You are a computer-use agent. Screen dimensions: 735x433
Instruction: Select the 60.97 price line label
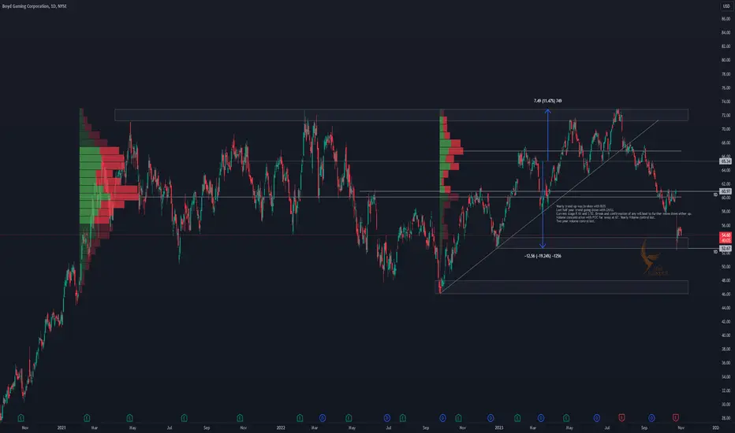[726, 191]
